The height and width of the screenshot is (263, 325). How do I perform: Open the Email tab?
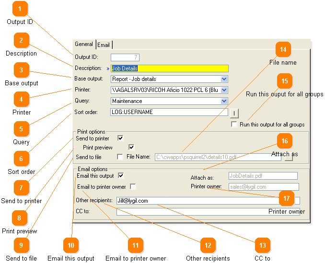[x=104, y=45]
